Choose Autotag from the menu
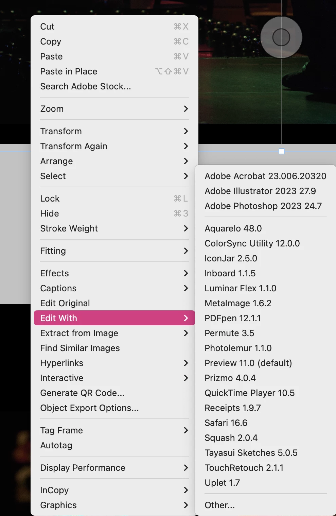This screenshot has width=336, height=516. click(x=114, y=445)
